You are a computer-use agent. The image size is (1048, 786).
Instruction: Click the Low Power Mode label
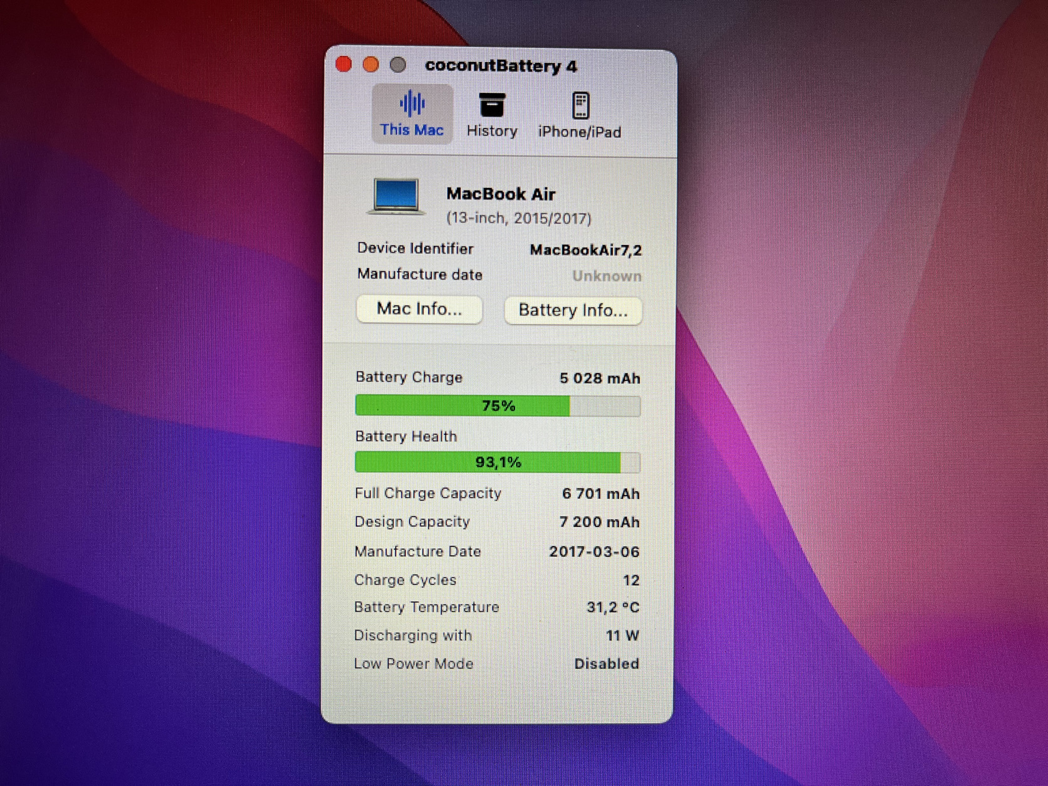tap(413, 664)
